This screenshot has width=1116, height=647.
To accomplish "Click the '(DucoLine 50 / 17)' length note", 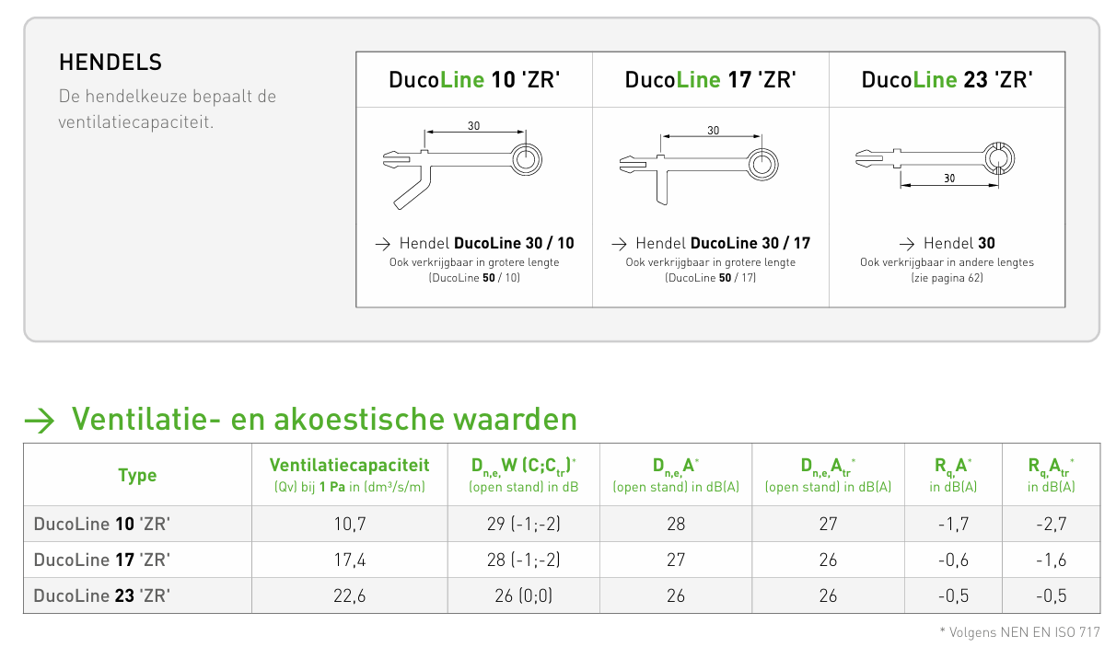I will tap(711, 277).
